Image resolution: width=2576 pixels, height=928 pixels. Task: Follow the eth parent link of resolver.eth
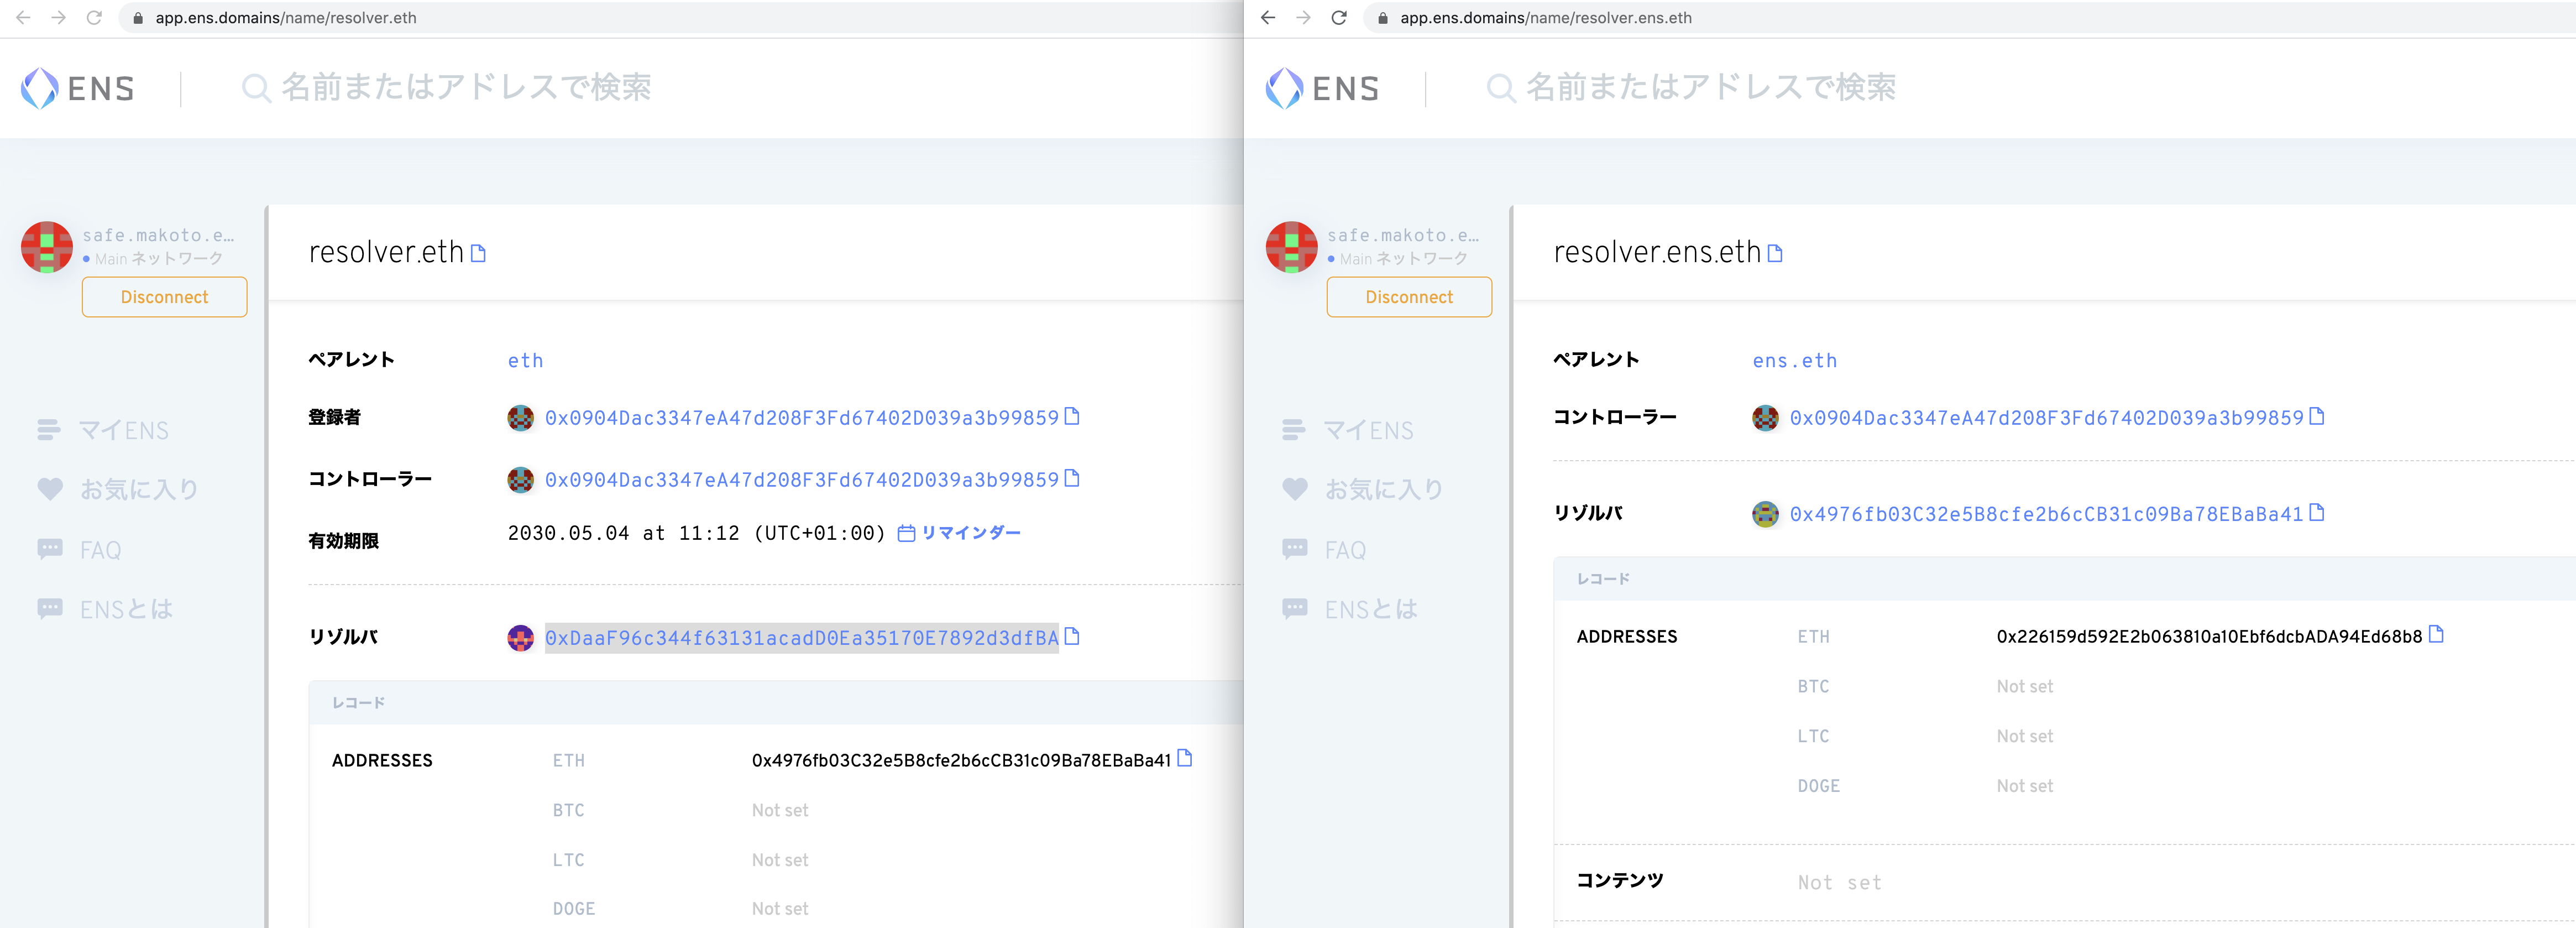pos(525,360)
